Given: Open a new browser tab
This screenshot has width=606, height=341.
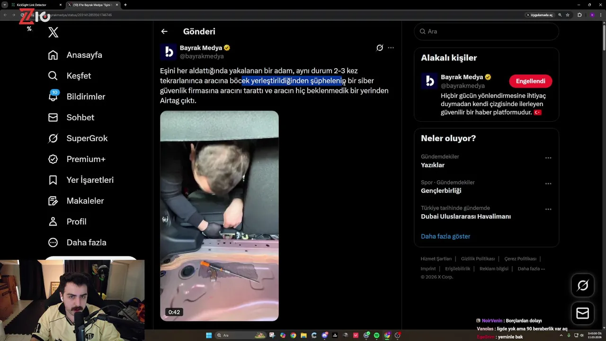Looking at the screenshot, I should (125, 5).
